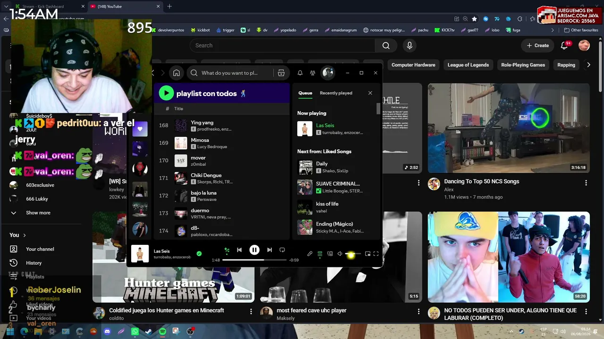This screenshot has height=339, width=604.
Task: Switch to the Queue tab
Action: click(x=305, y=93)
